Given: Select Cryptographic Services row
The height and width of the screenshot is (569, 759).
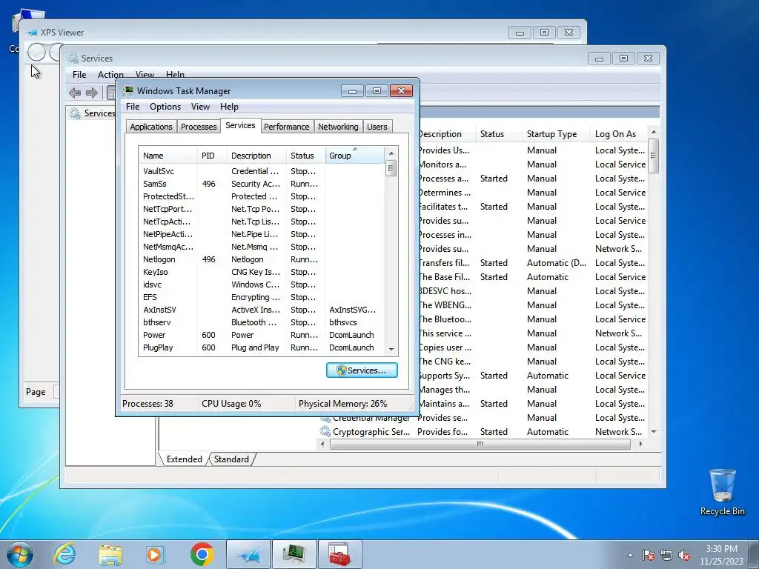Looking at the screenshot, I should (x=483, y=432).
